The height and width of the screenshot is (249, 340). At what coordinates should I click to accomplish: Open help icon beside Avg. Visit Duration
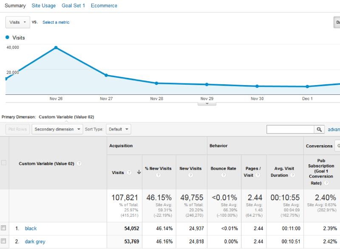coord(293,175)
